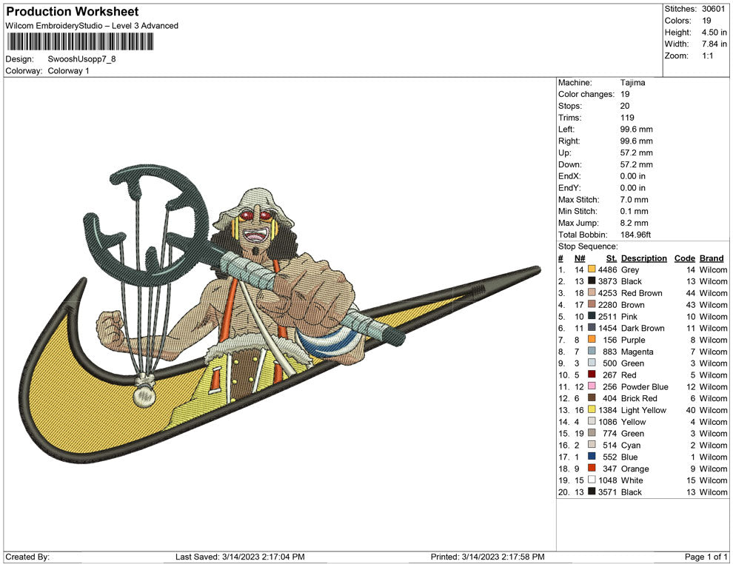Select the design name 'SwooshUsopp7_8'
The height and width of the screenshot is (564, 733).
coord(81,59)
